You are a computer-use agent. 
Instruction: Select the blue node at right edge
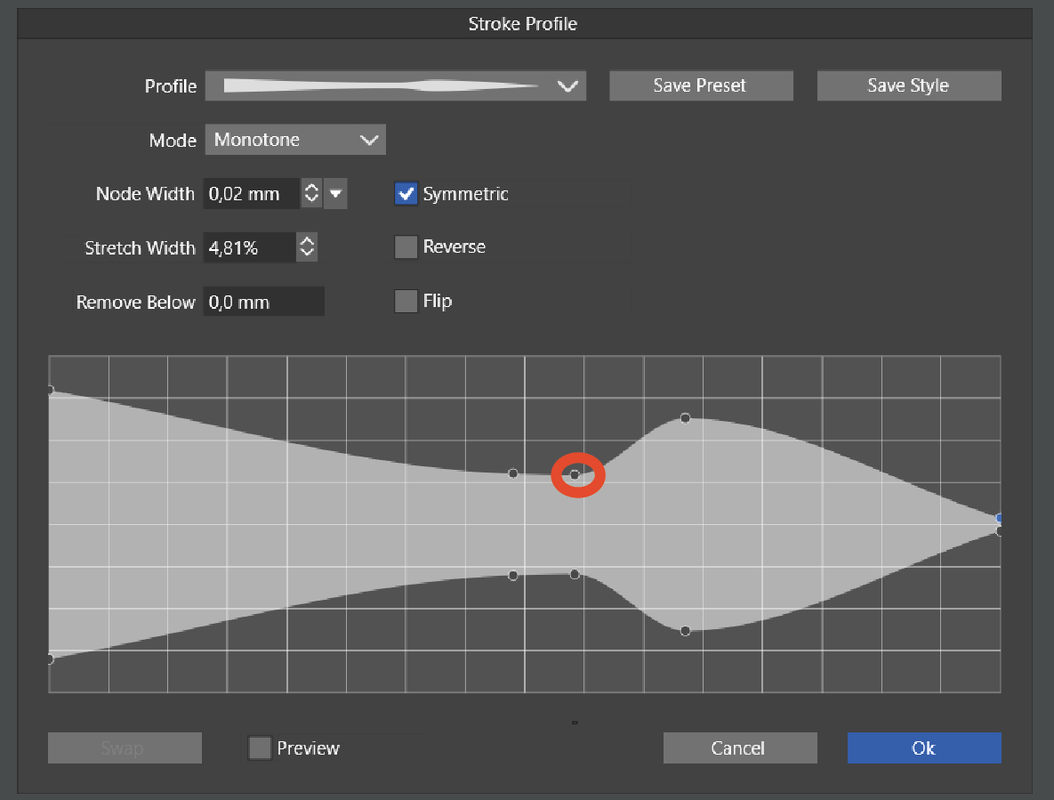point(1000,518)
